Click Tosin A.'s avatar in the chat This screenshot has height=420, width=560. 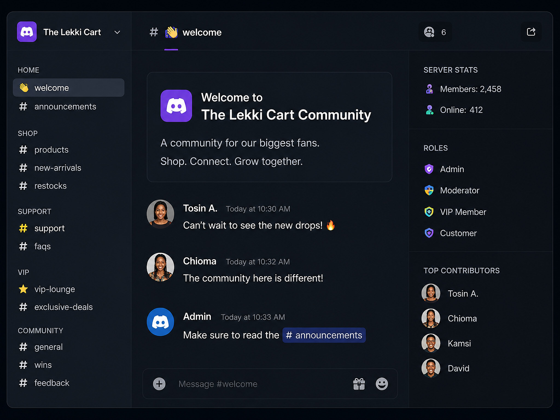point(161,214)
